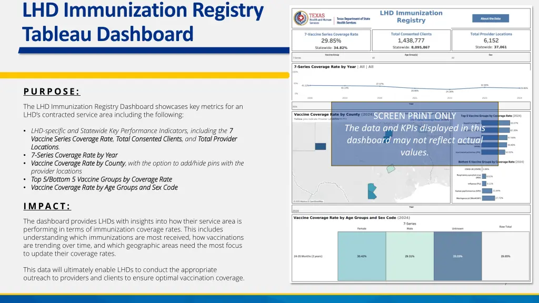539x303 pixels.
Task: Click the Unknown column header in the heatmap
Action: pos(457,228)
